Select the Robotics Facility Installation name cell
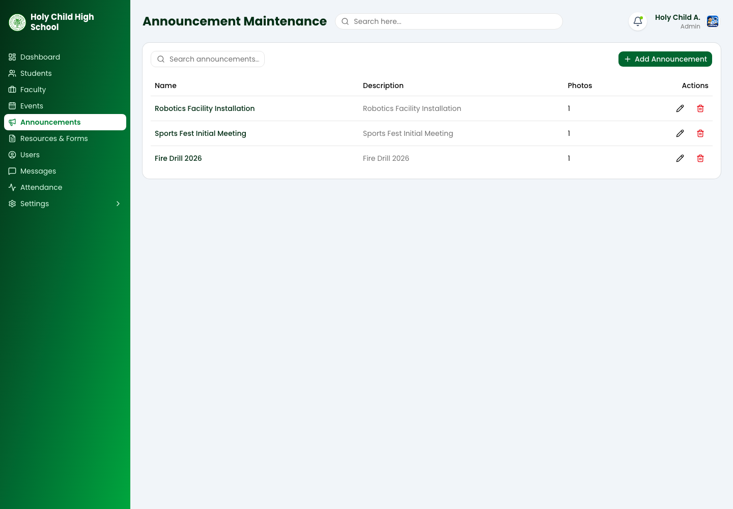Screen dimensions: 733x509 [205, 108]
